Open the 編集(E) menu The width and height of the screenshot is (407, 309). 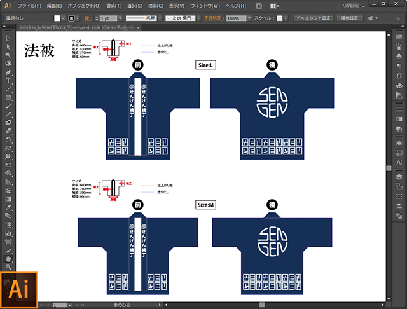tap(54, 6)
